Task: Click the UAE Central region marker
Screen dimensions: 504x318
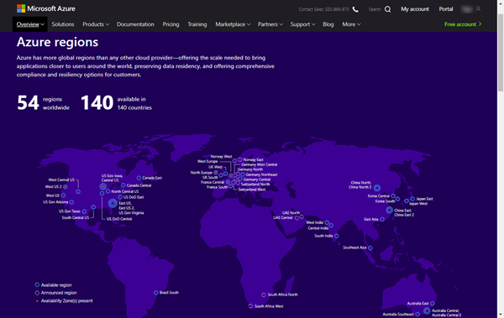Action: pos(297,218)
